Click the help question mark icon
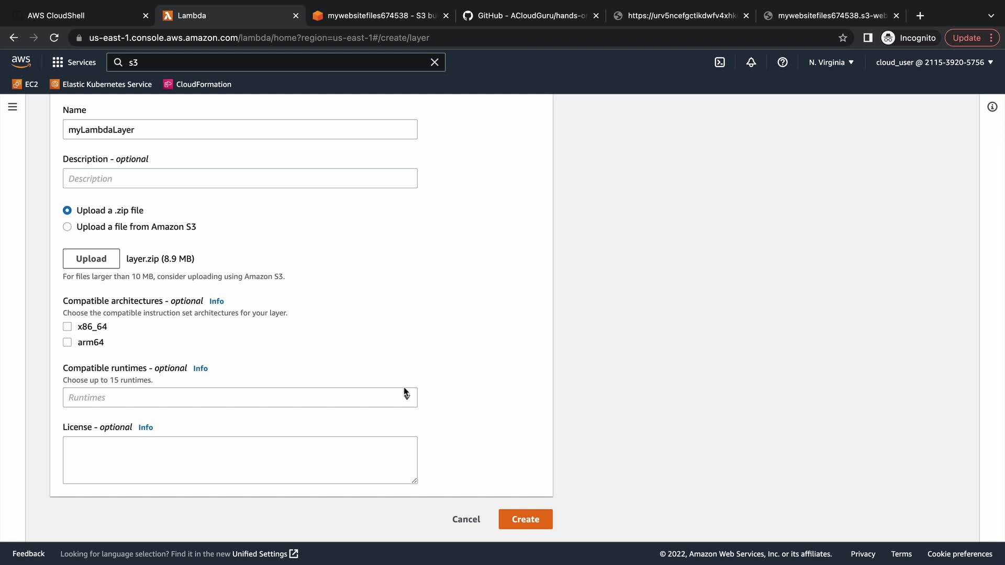Image resolution: width=1005 pixels, height=565 pixels. tap(783, 62)
